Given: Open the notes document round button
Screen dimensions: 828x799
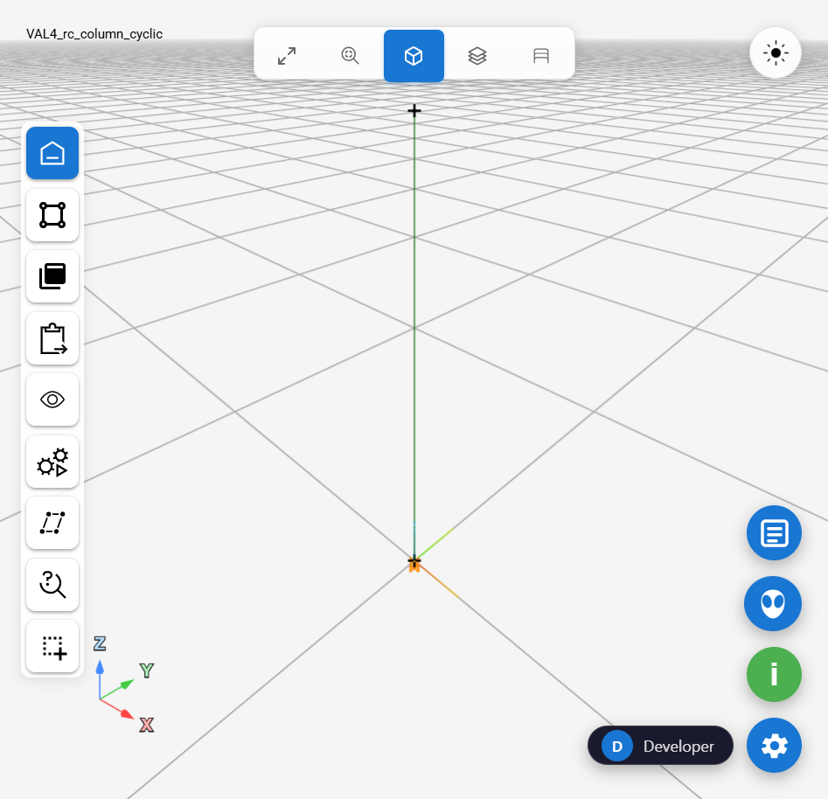Looking at the screenshot, I should 774,533.
